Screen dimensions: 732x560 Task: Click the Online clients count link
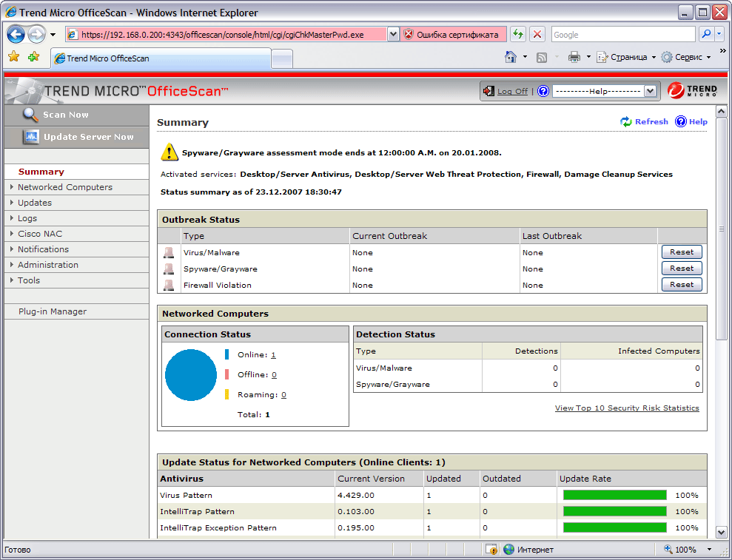point(273,354)
